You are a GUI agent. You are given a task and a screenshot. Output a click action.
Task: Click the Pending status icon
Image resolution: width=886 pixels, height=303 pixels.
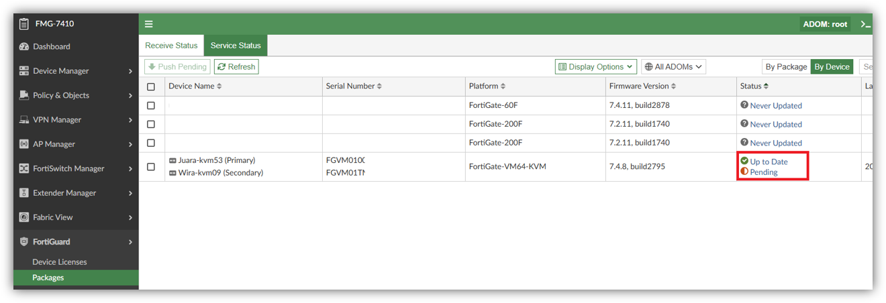(x=744, y=172)
